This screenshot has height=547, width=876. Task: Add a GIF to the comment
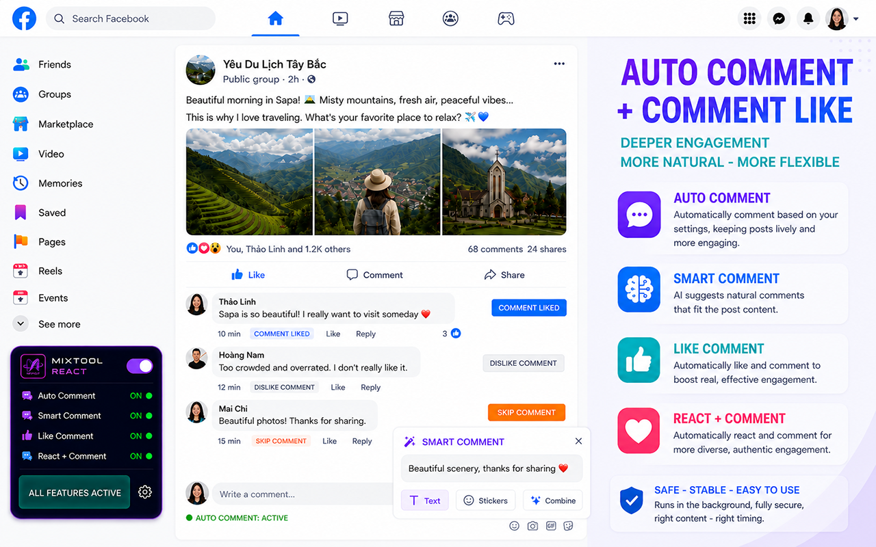coord(551,526)
